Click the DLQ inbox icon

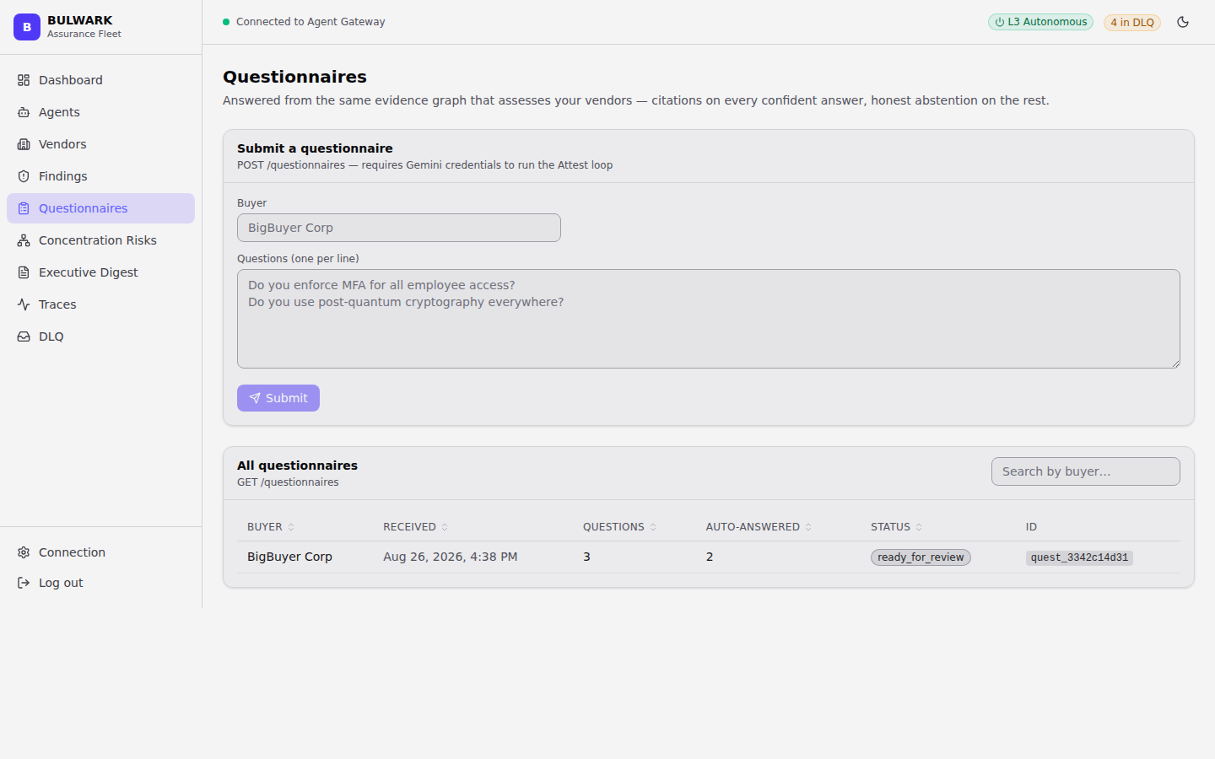24,336
